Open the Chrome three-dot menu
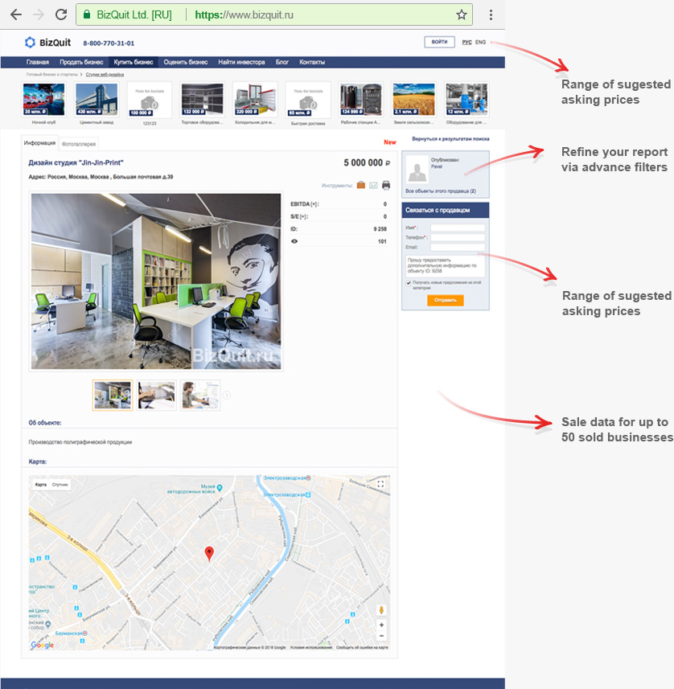 [x=491, y=14]
